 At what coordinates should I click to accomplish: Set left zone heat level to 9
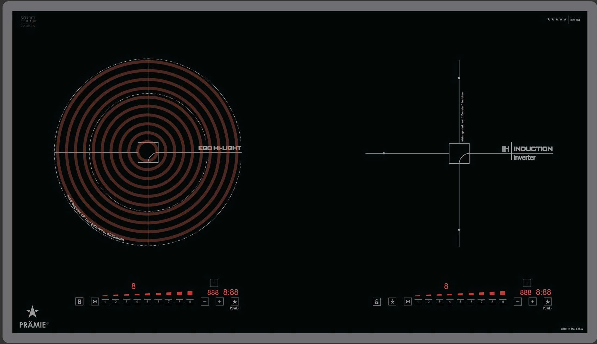[x=190, y=301]
